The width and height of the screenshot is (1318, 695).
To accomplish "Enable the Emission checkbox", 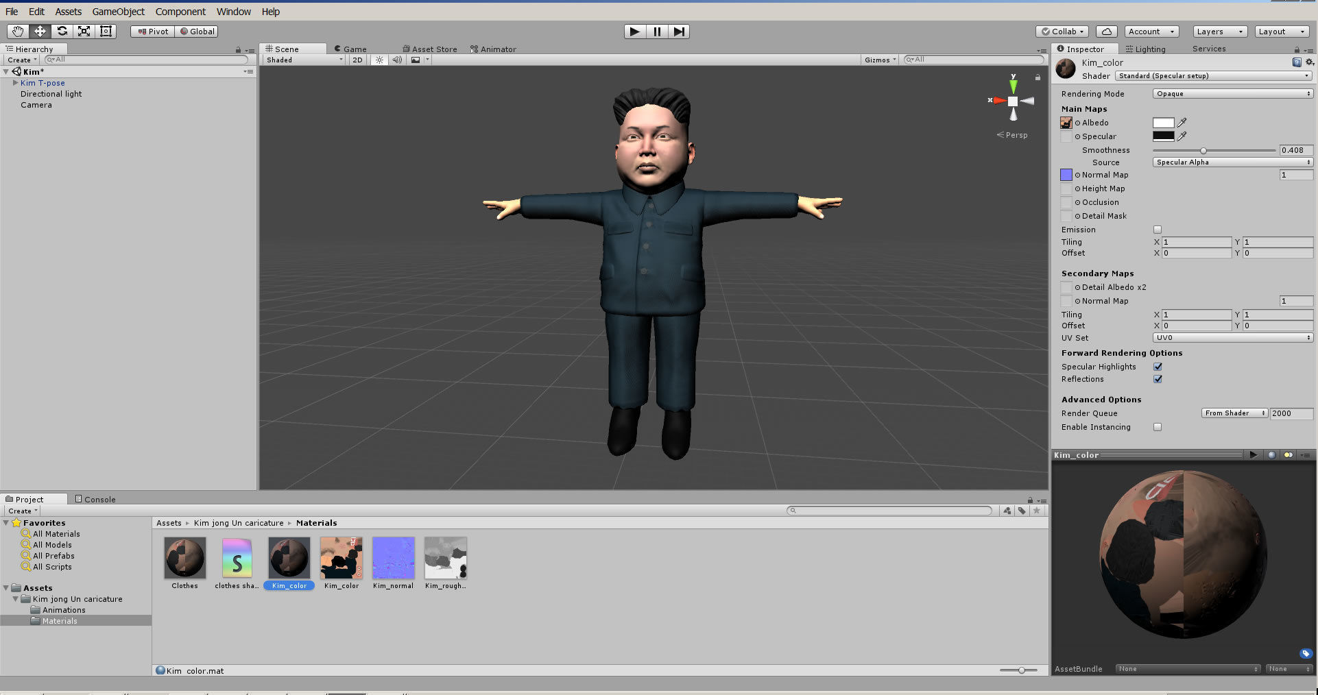I will (1158, 230).
